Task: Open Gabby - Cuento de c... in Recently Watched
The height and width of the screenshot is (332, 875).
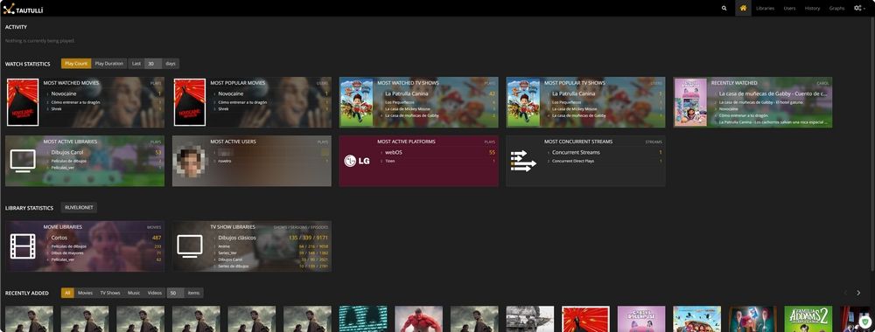Action: (773, 93)
